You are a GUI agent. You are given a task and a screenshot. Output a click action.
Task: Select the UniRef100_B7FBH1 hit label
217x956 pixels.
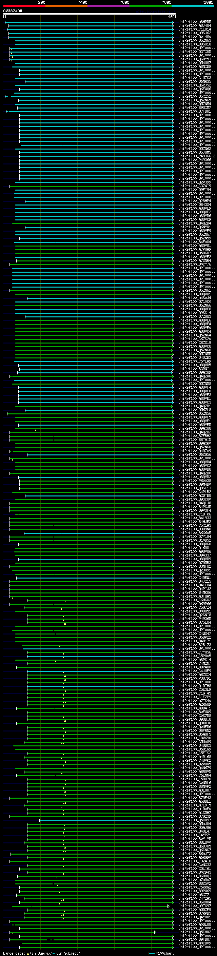point(194,111)
